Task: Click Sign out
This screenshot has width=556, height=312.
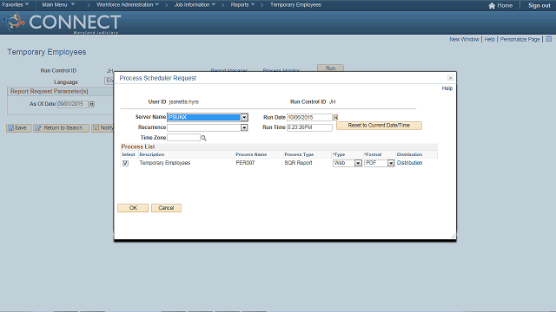Action: (x=539, y=5)
